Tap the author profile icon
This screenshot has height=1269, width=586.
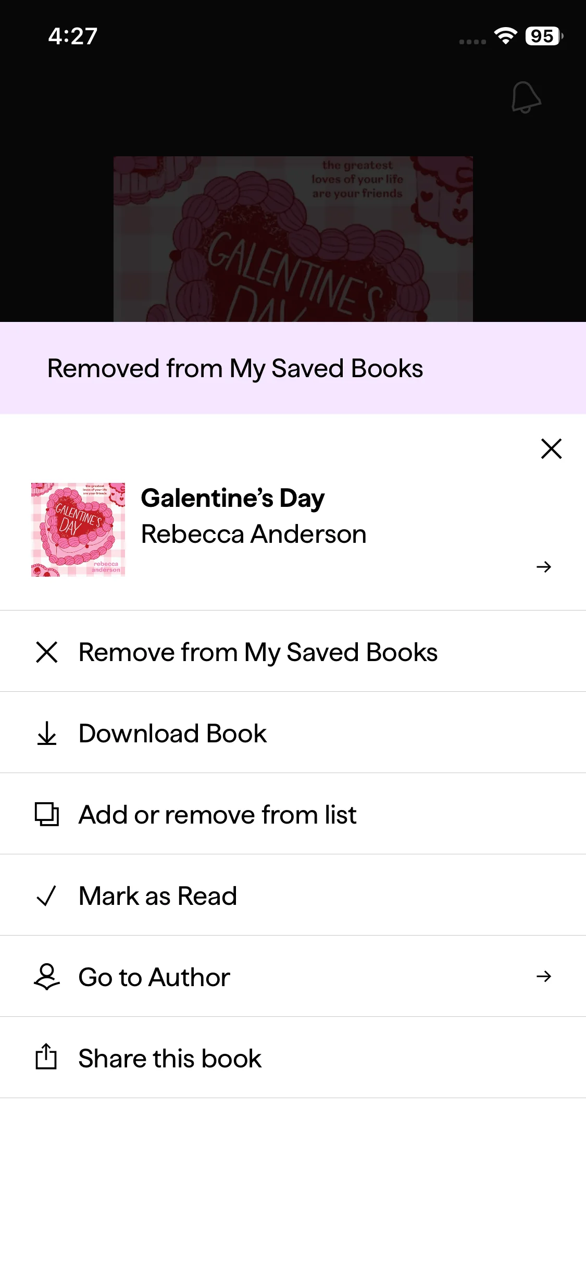(47, 977)
